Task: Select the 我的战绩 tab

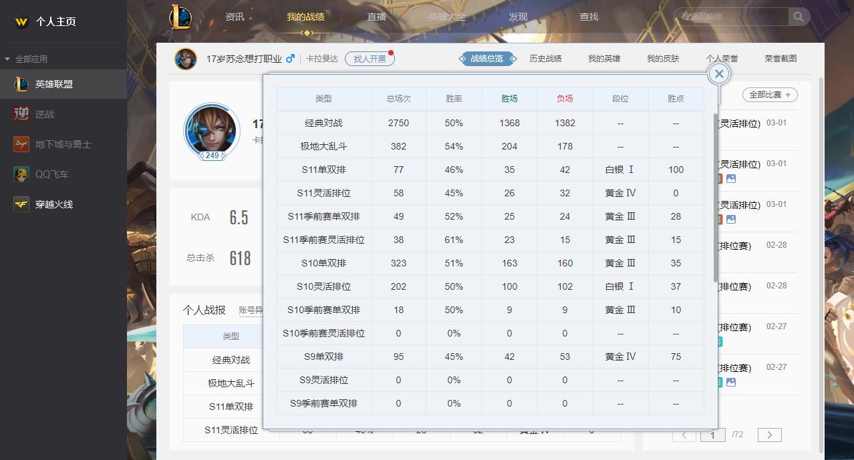Action: pos(305,17)
